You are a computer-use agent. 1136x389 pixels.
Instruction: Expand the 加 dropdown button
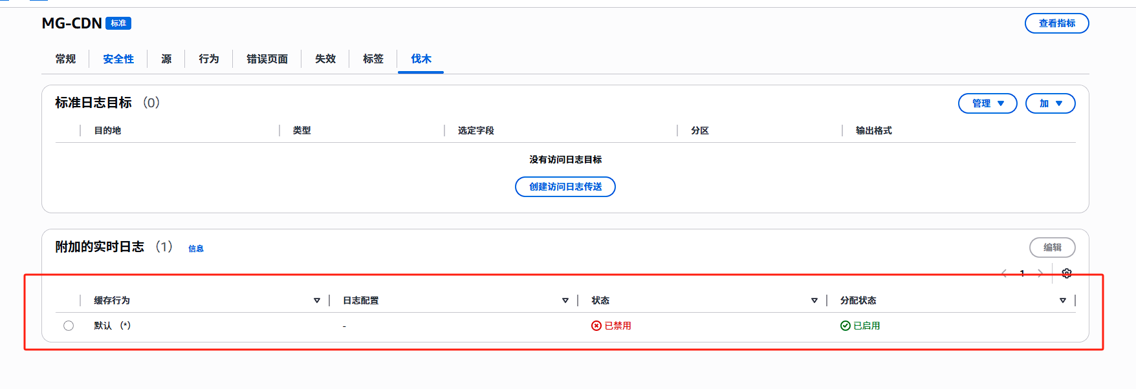(x=1050, y=103)
